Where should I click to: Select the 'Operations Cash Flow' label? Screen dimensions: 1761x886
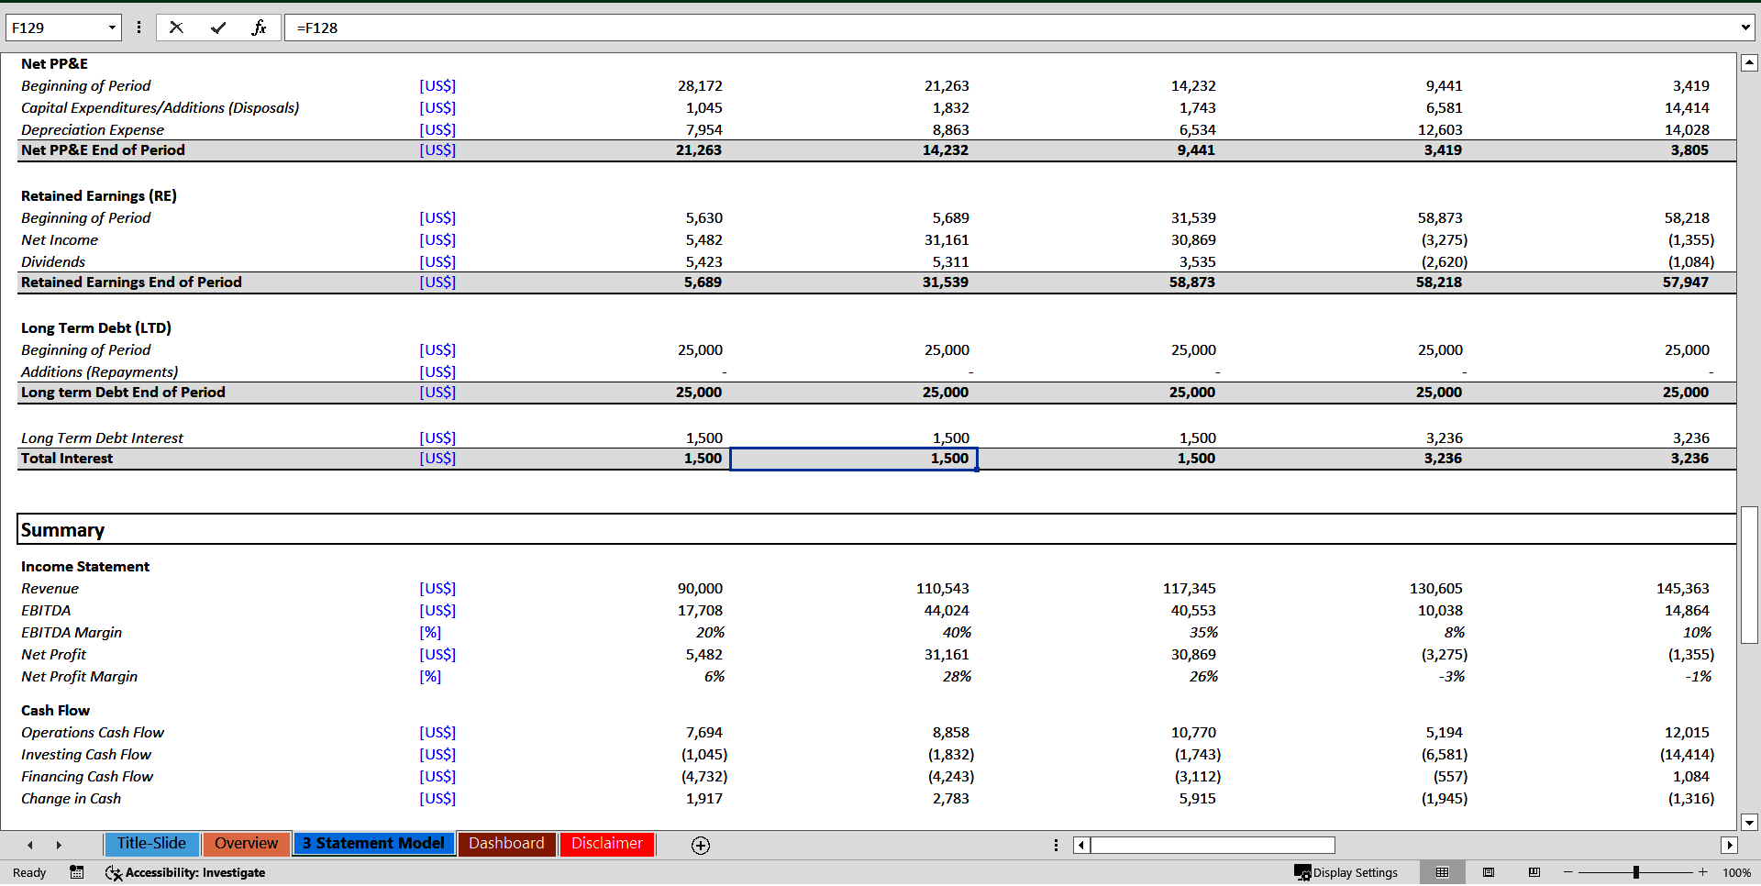[93, 733]
